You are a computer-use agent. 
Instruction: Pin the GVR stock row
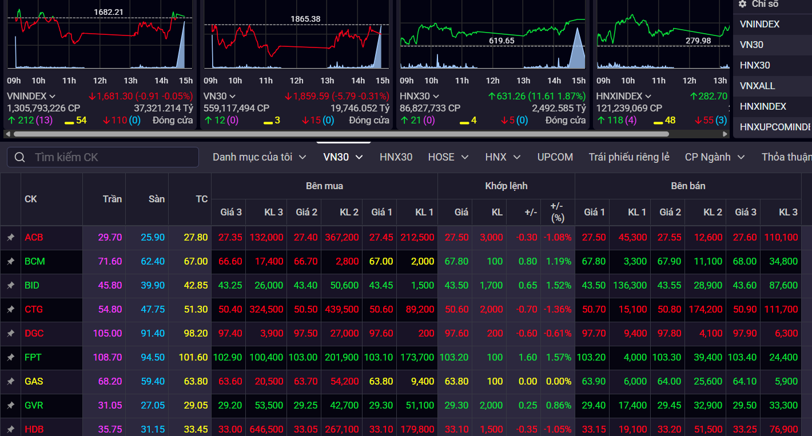pos(10,405)
